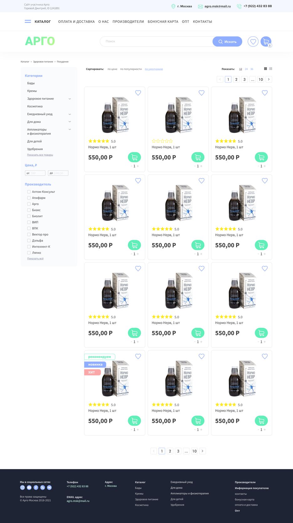Switch to list view layout icon
Screen dimensions: 293x523
(271, 69)
